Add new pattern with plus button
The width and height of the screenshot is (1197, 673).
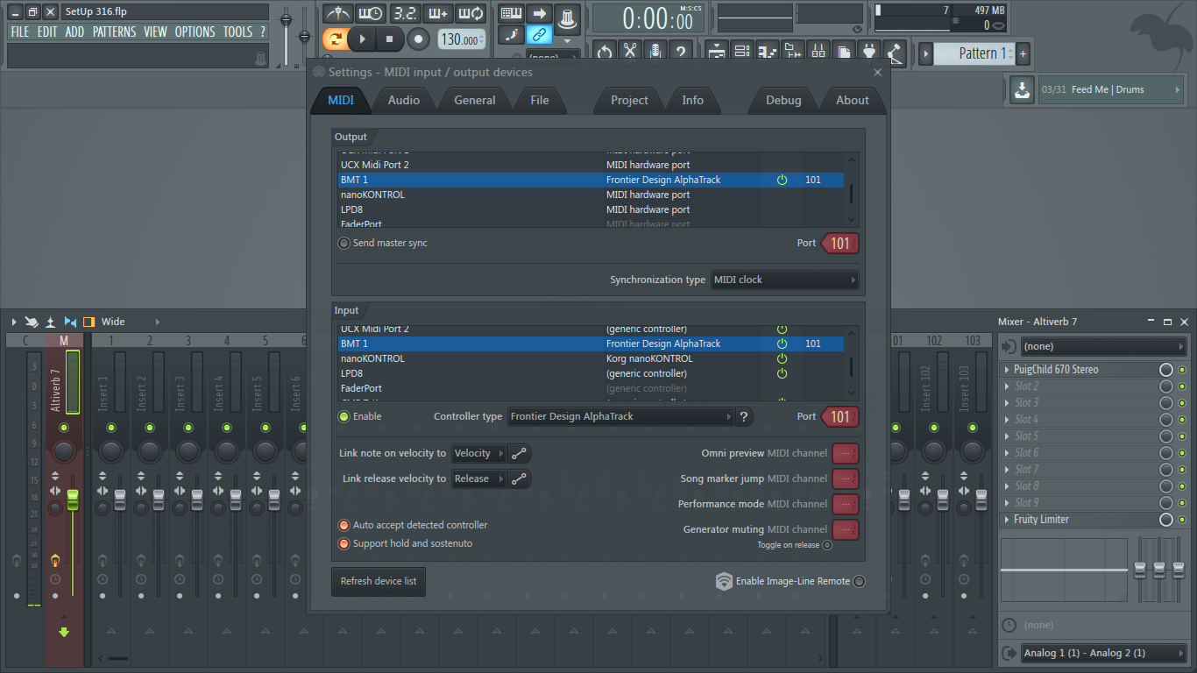pos(1022,53)
